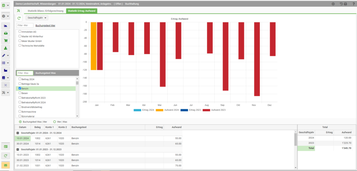Open the dropdown arrow beside the info icon
The height and width of the screenshot is (171, 357).
[8, 16]
